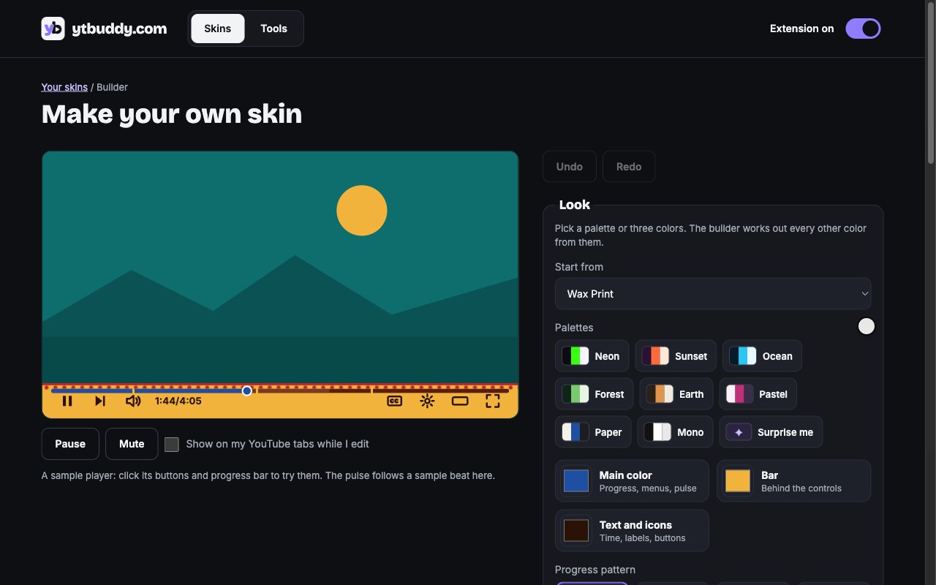Click the ytbuddy logo icon
936x585 pixels.
coord(53,29)
